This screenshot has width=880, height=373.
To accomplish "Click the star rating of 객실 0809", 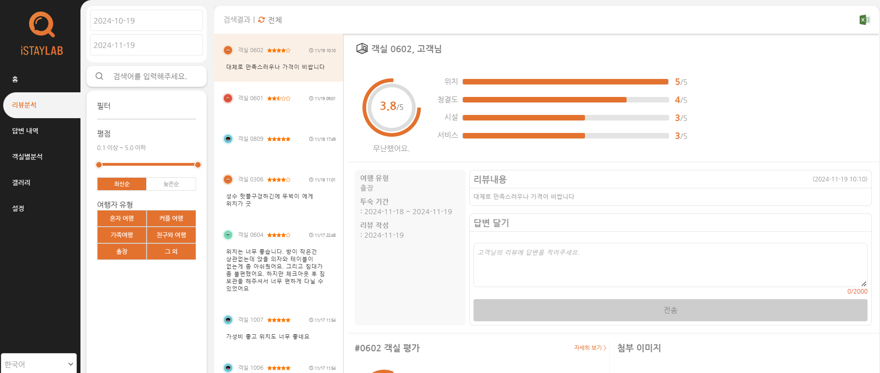I will click(x=279, y=139).
